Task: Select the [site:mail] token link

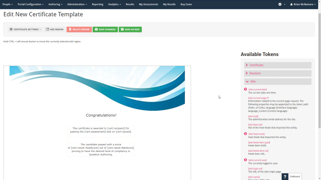Action: click(253, 116)
